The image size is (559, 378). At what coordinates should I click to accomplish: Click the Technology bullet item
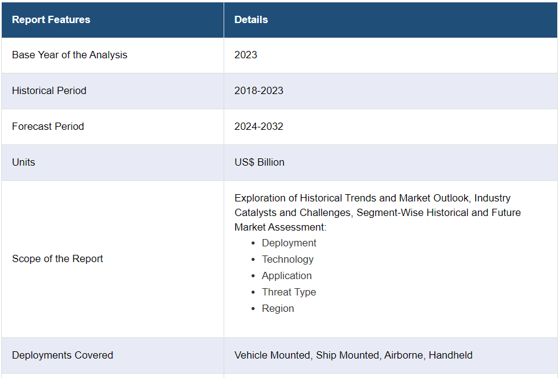287,259
